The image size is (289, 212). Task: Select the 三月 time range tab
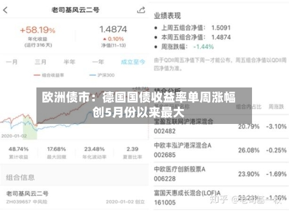click(40, 62)
